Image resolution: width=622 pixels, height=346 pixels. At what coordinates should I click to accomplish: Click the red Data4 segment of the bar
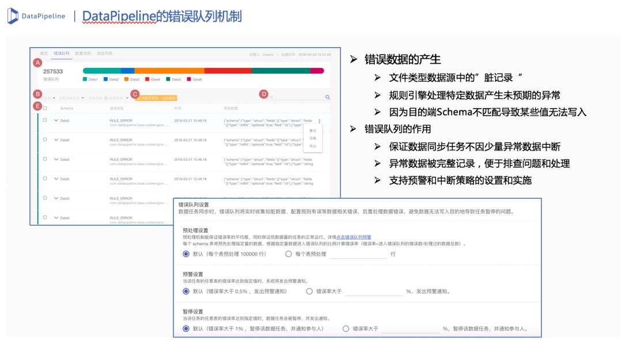point(227,71)
